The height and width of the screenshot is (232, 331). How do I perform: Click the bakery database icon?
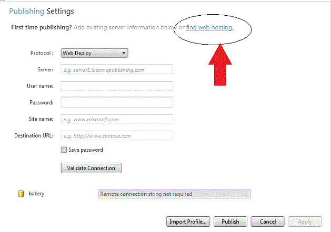[x=21, y=194]
